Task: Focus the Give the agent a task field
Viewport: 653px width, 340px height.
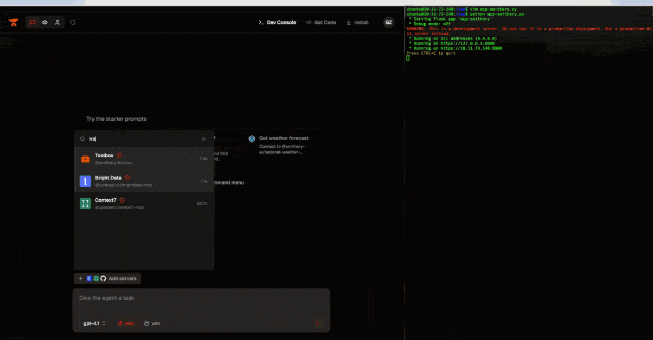Action: pyautogui.click(x=201, y=298)
